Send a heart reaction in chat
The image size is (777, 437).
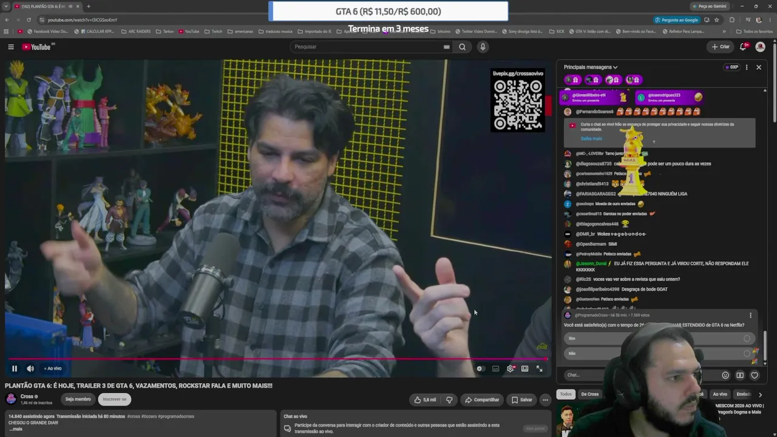[x=755, y=375]
